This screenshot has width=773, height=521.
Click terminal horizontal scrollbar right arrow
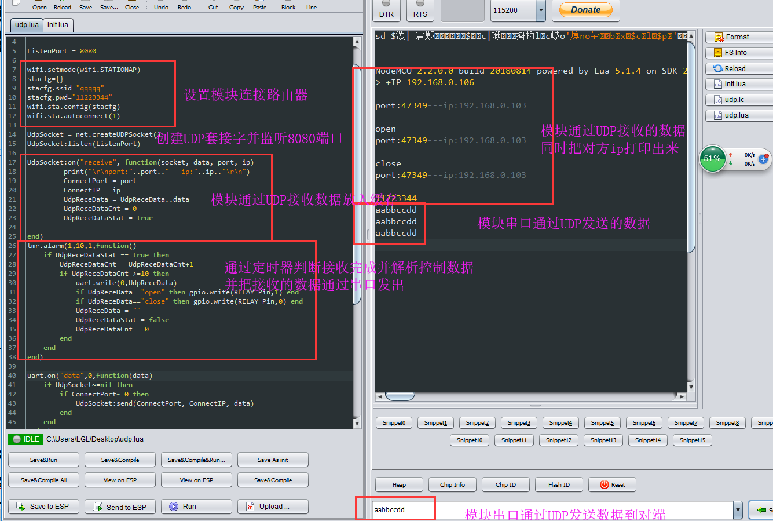682,397
